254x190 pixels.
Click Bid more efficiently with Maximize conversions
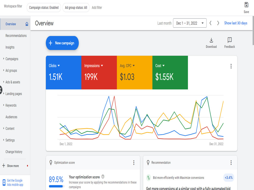(178, 178)
